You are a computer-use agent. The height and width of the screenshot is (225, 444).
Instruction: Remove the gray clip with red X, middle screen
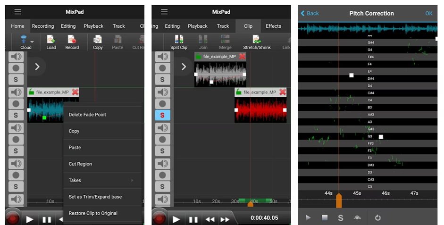click(x=242, y=56)
